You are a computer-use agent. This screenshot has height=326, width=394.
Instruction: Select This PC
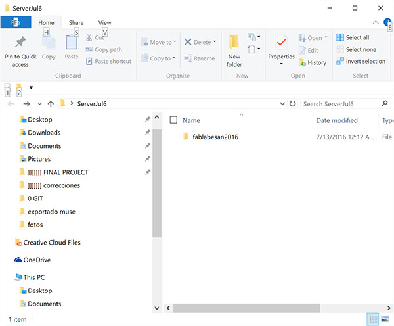point(34,277)
